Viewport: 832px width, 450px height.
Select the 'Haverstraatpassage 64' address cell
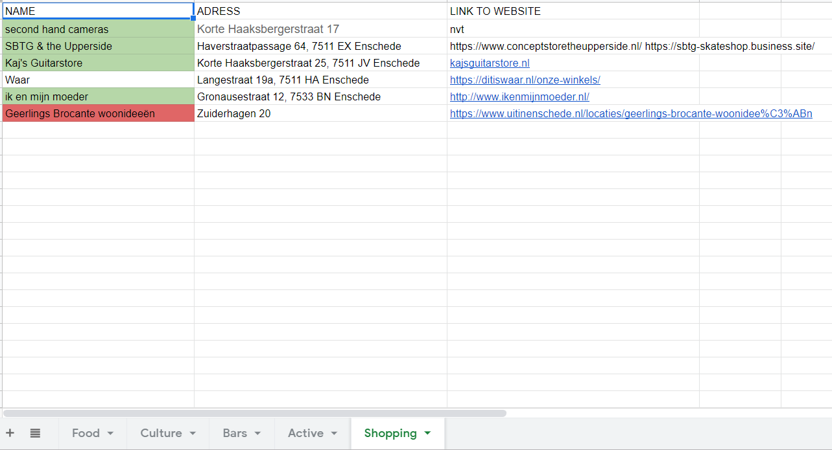pyautogui.click(x=320, y=46)
